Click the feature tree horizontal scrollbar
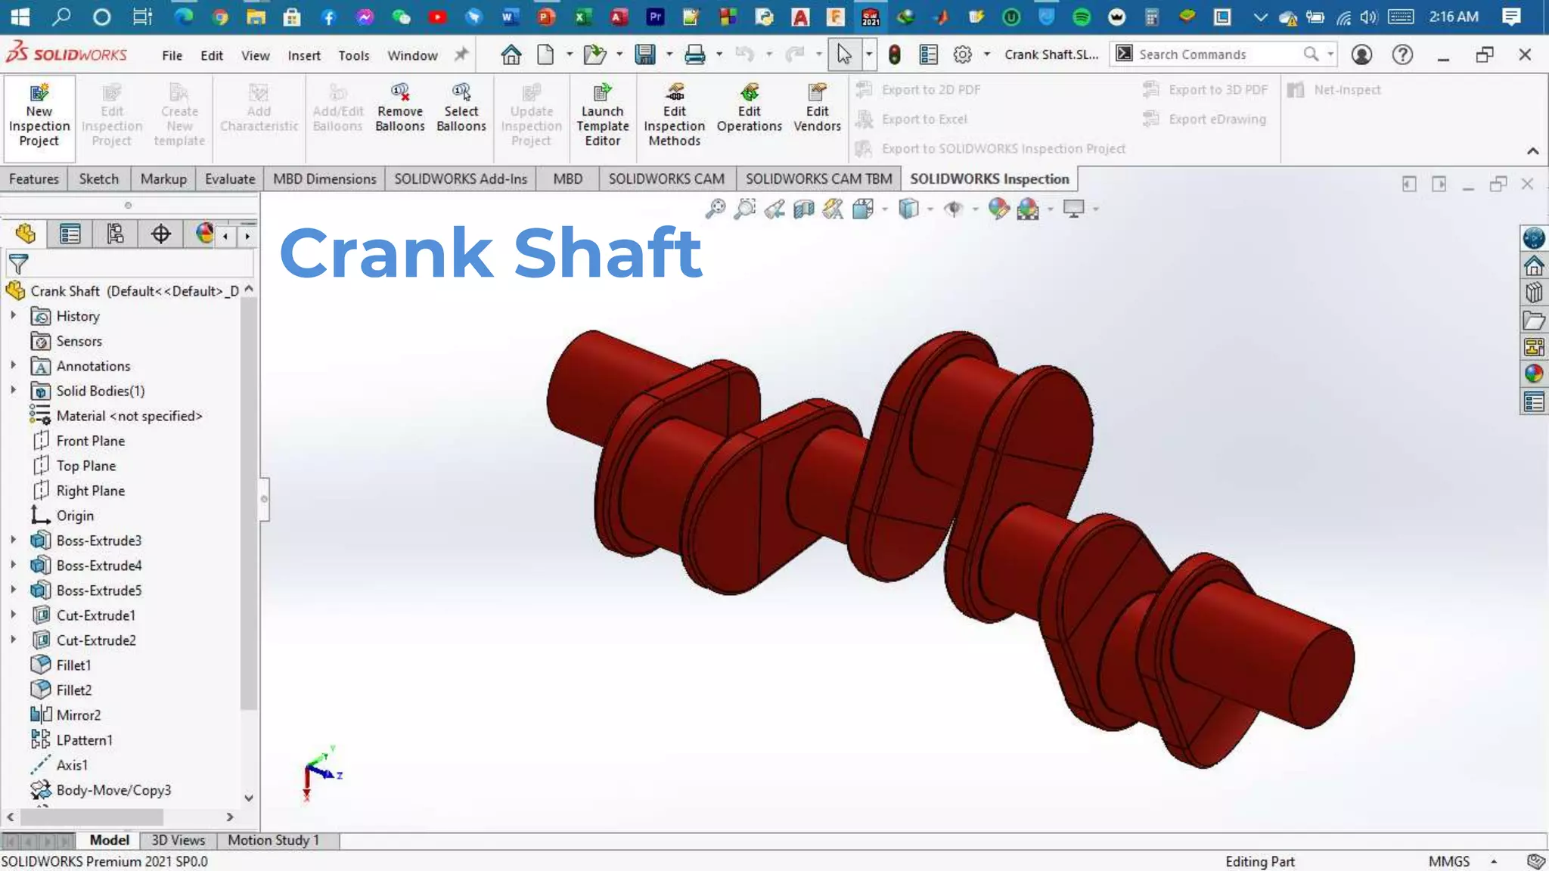Screen dimensions: 1549x871 (x=92, y=817)
